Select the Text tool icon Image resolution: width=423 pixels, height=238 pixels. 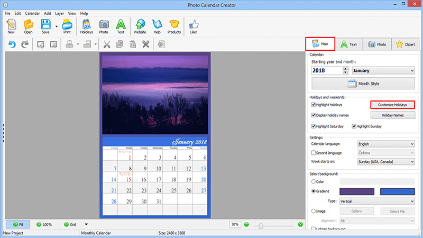[x=121, y=25]
